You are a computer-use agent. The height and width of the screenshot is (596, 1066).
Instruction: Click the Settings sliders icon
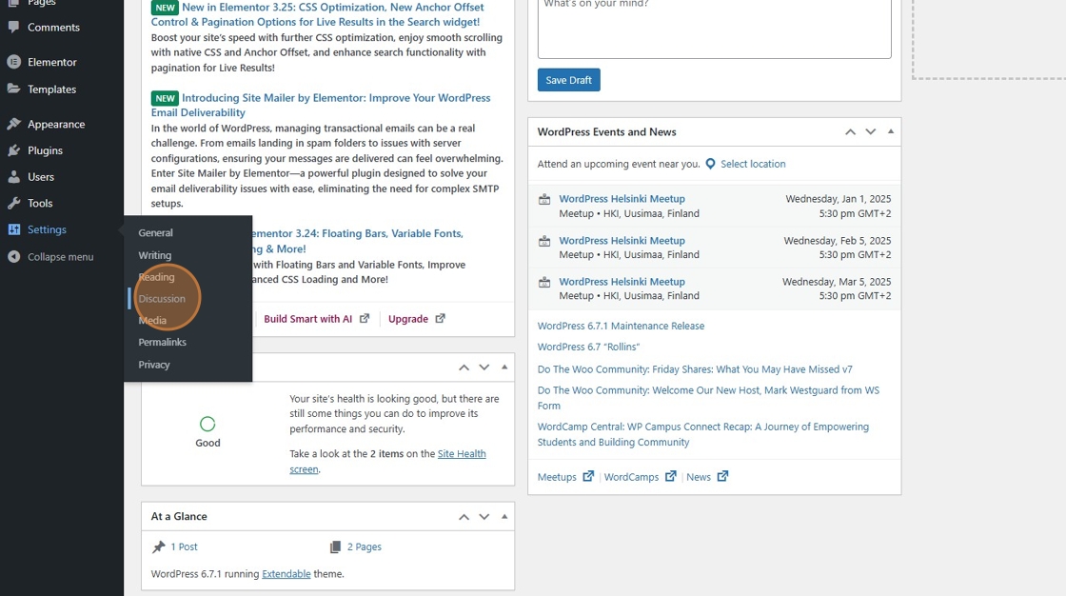point(13,229)
